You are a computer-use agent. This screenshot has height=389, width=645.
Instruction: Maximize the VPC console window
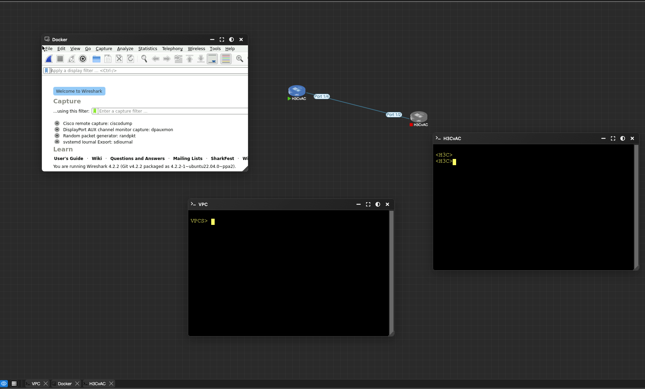368,204
